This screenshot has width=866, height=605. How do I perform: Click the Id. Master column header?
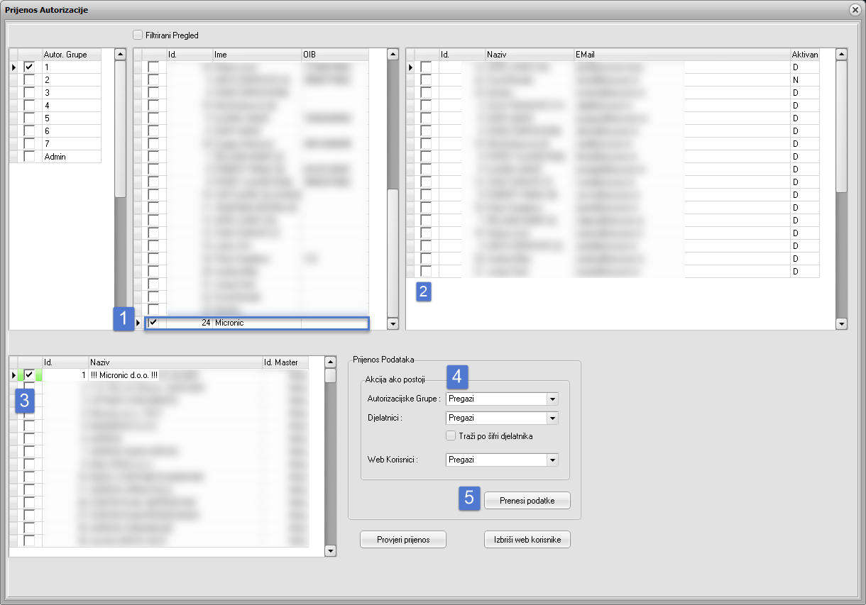285,362
